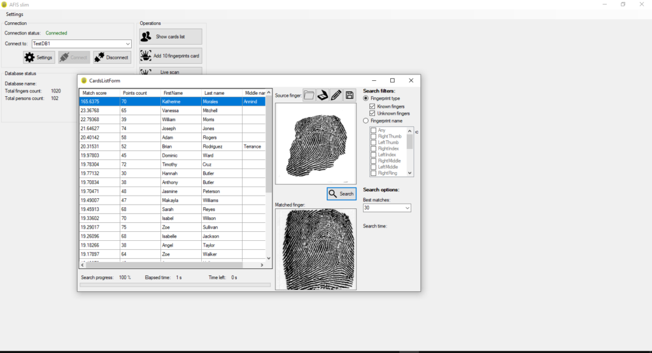Image resolution: width=652 pixels, height=353 pixels.
Task: Click the Show cards list button
Action: pyautogui.click(x=171, y=36)
